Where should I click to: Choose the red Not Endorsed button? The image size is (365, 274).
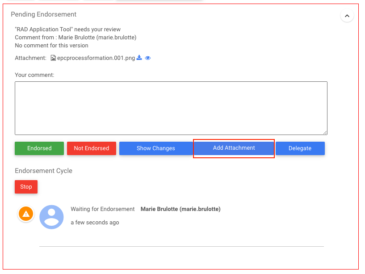(92, 148)
